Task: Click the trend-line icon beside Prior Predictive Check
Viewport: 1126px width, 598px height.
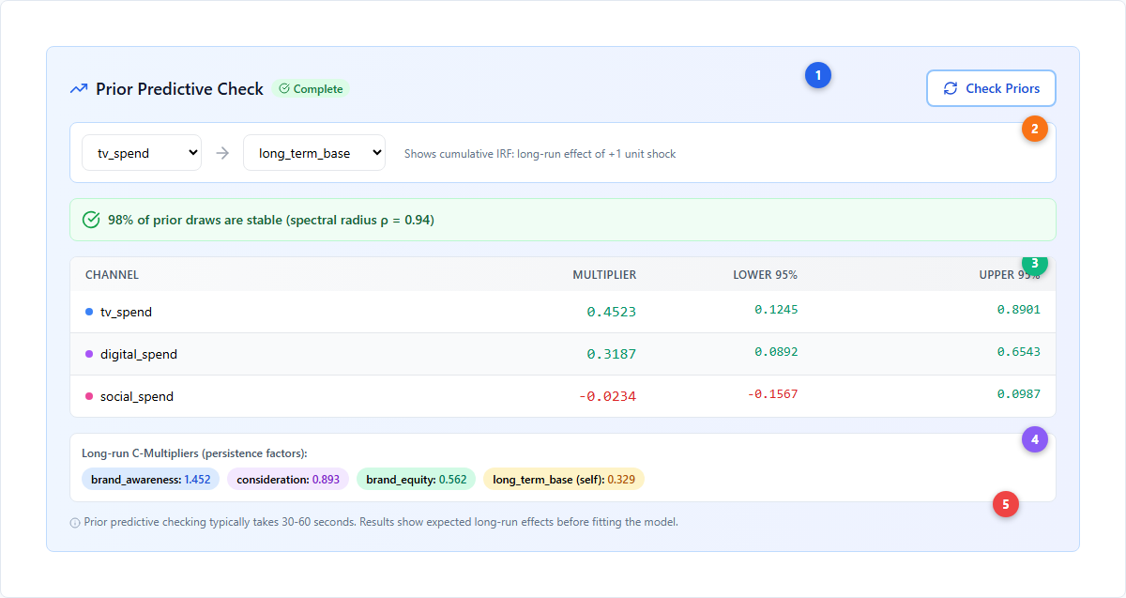Action: click(79, 89)
